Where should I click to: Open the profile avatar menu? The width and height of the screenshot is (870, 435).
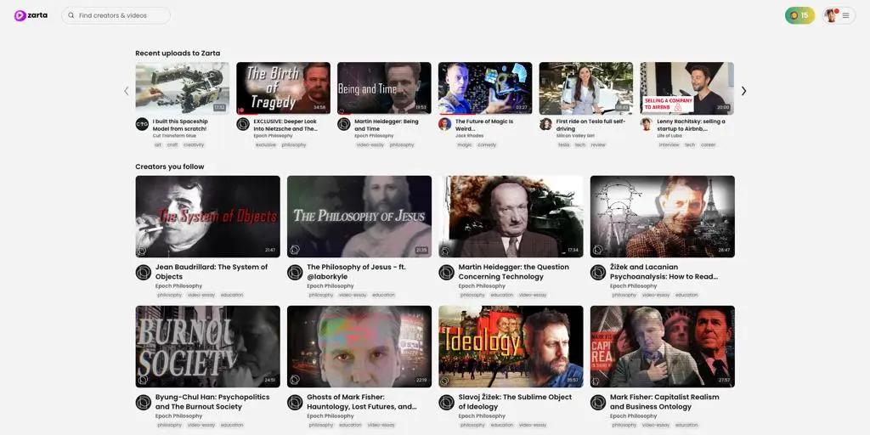coord(831,15)
